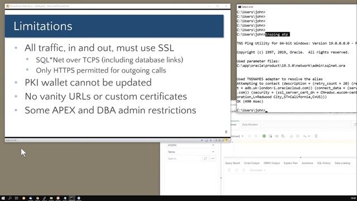Switch to the Data Modeler tab
Viewport: 357px width, 201px height.
point(250,125)
